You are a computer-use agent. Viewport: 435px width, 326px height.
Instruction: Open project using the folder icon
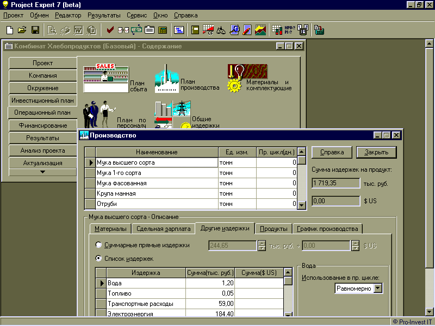22,30
